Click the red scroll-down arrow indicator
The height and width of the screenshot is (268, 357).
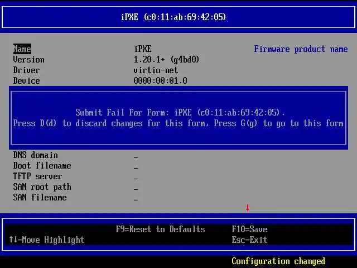click(x=248, y=208)
